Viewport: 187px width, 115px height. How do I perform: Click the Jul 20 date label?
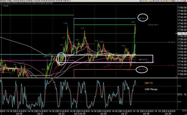click(x=19, y=114)
